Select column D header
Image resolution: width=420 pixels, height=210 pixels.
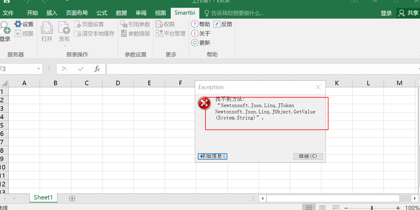(x=118, y=83)
